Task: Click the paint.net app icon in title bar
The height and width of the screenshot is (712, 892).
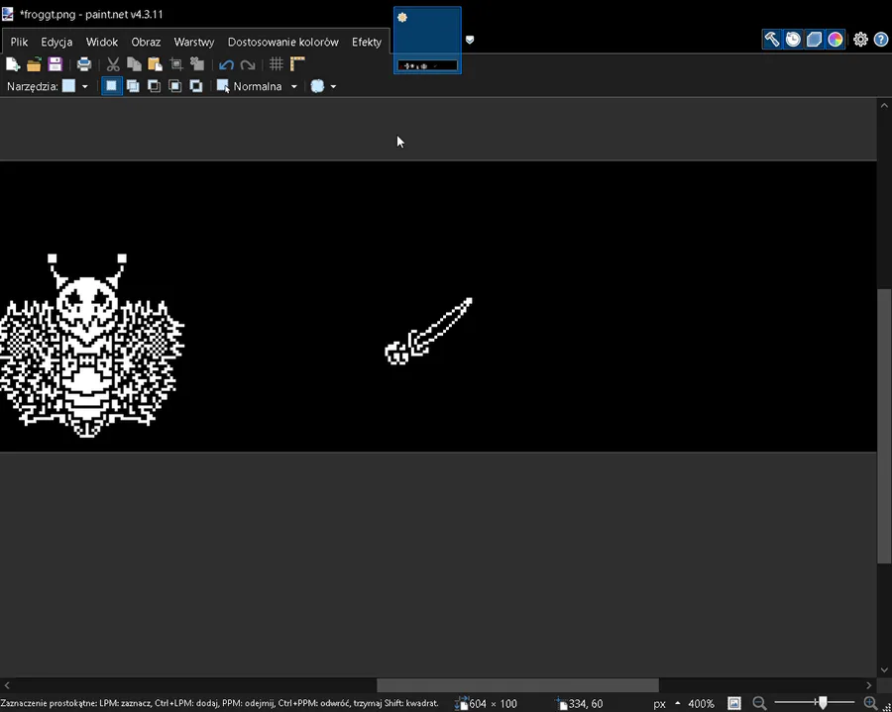Action: [8, 14]
